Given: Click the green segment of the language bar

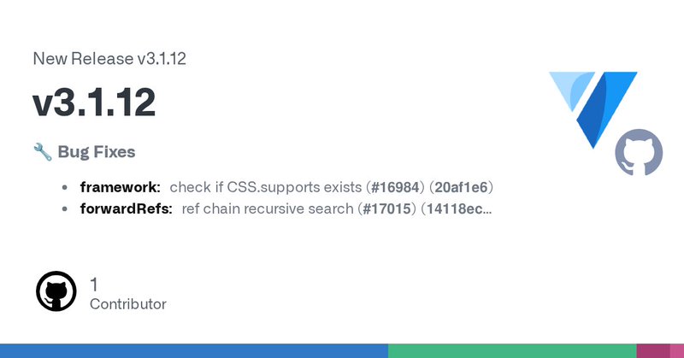Looking at the screenshot, I should click(x=512, y=351).
